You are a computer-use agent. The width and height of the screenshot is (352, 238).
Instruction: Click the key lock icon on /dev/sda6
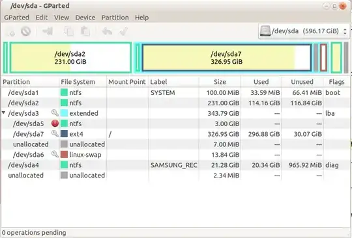(x=55, y=154)
